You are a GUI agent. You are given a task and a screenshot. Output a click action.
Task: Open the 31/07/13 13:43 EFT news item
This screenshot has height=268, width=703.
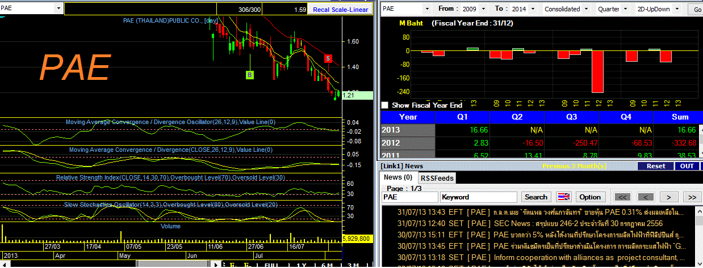coord(539,212)
